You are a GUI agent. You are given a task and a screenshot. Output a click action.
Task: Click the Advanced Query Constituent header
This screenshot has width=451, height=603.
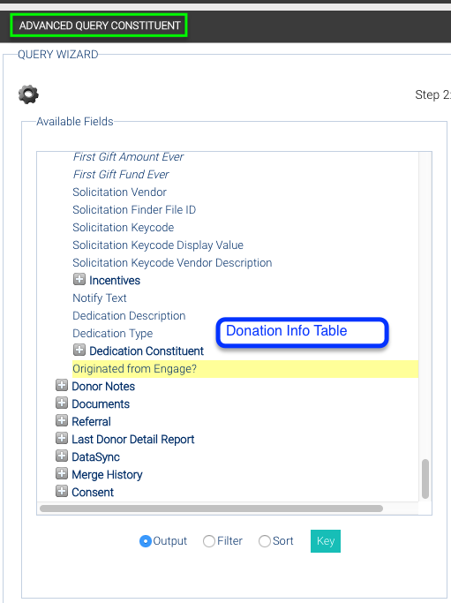(x=99, y=26)
